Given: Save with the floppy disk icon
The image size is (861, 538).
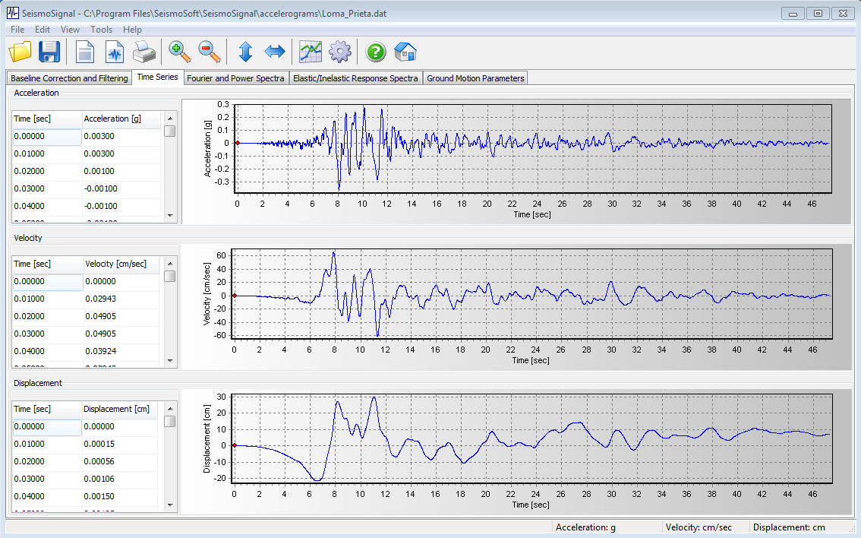Looking at the screenshot, I should (49, 52).
